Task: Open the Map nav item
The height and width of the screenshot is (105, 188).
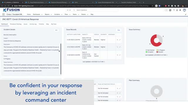Action: tap(92, 14)
